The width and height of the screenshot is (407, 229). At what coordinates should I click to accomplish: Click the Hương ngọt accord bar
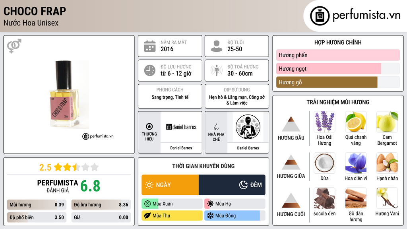[338, 68]
